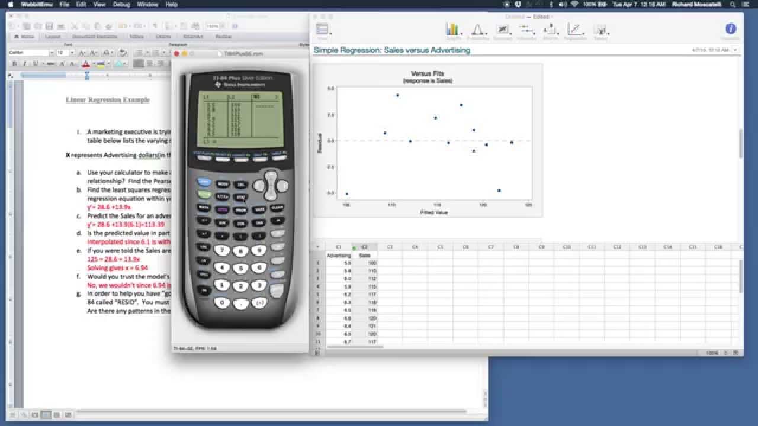Open Summary statistics tool in Minitab toolbar
This screenshot has width=758, height=426.
pyautogui.click(x=503, y=31)
